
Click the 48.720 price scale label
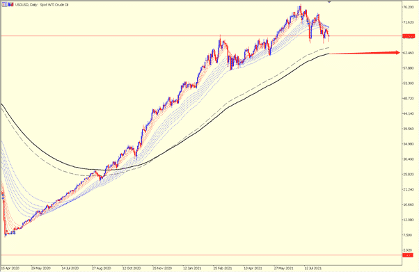click(409, 99)
